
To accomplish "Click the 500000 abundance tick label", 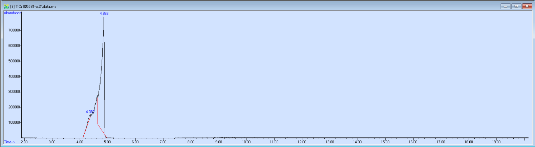I will [x=15, y=61].
